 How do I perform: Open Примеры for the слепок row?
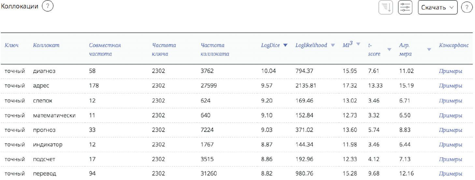click(x=450, y=101)
